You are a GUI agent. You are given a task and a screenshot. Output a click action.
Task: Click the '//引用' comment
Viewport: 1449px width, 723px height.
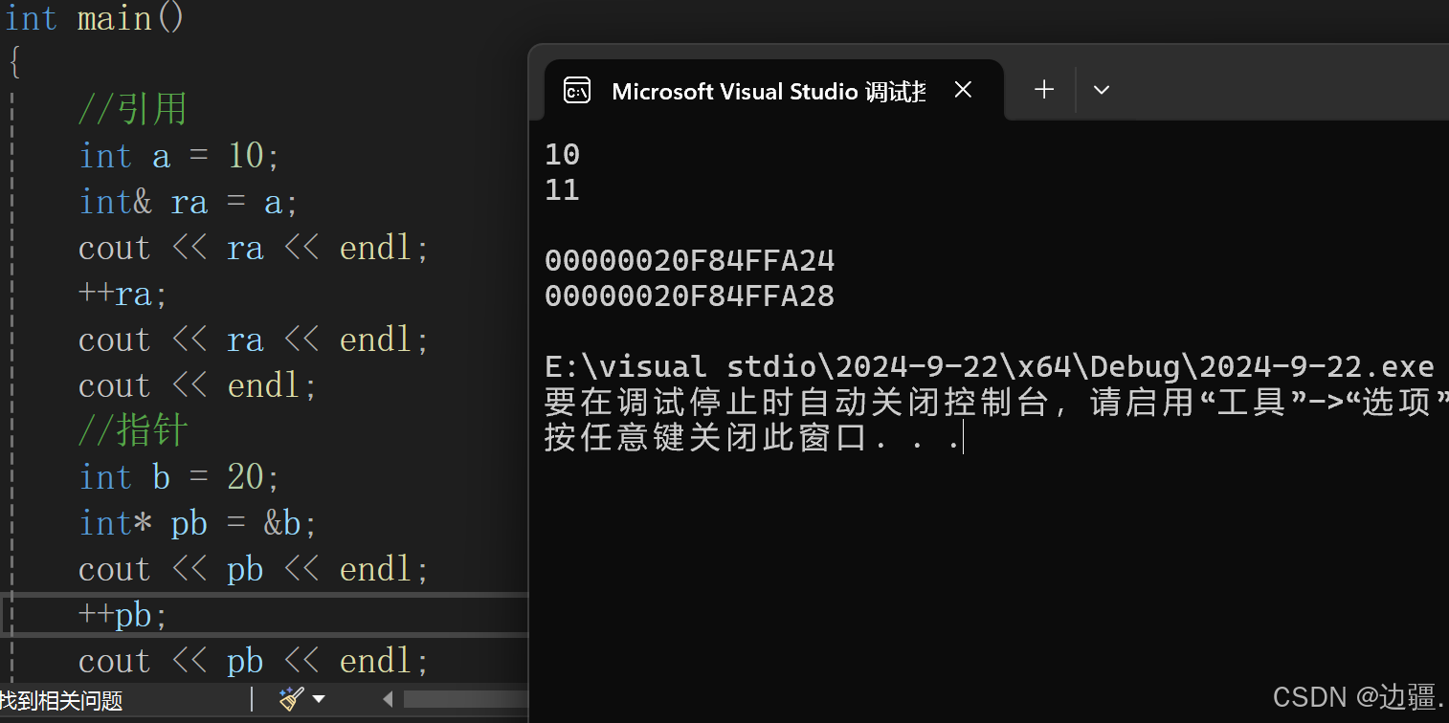click(132, 110)
